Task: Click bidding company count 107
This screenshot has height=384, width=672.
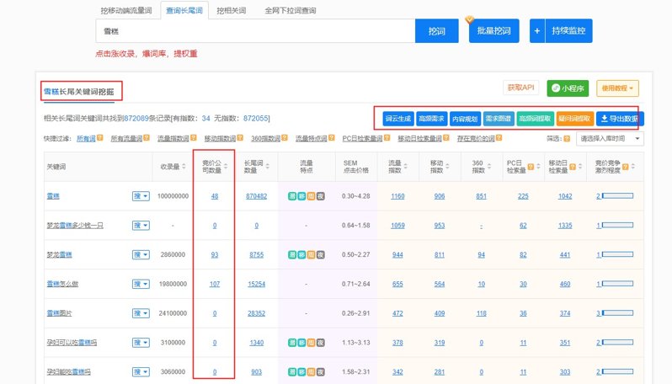Action: [215, 284]
